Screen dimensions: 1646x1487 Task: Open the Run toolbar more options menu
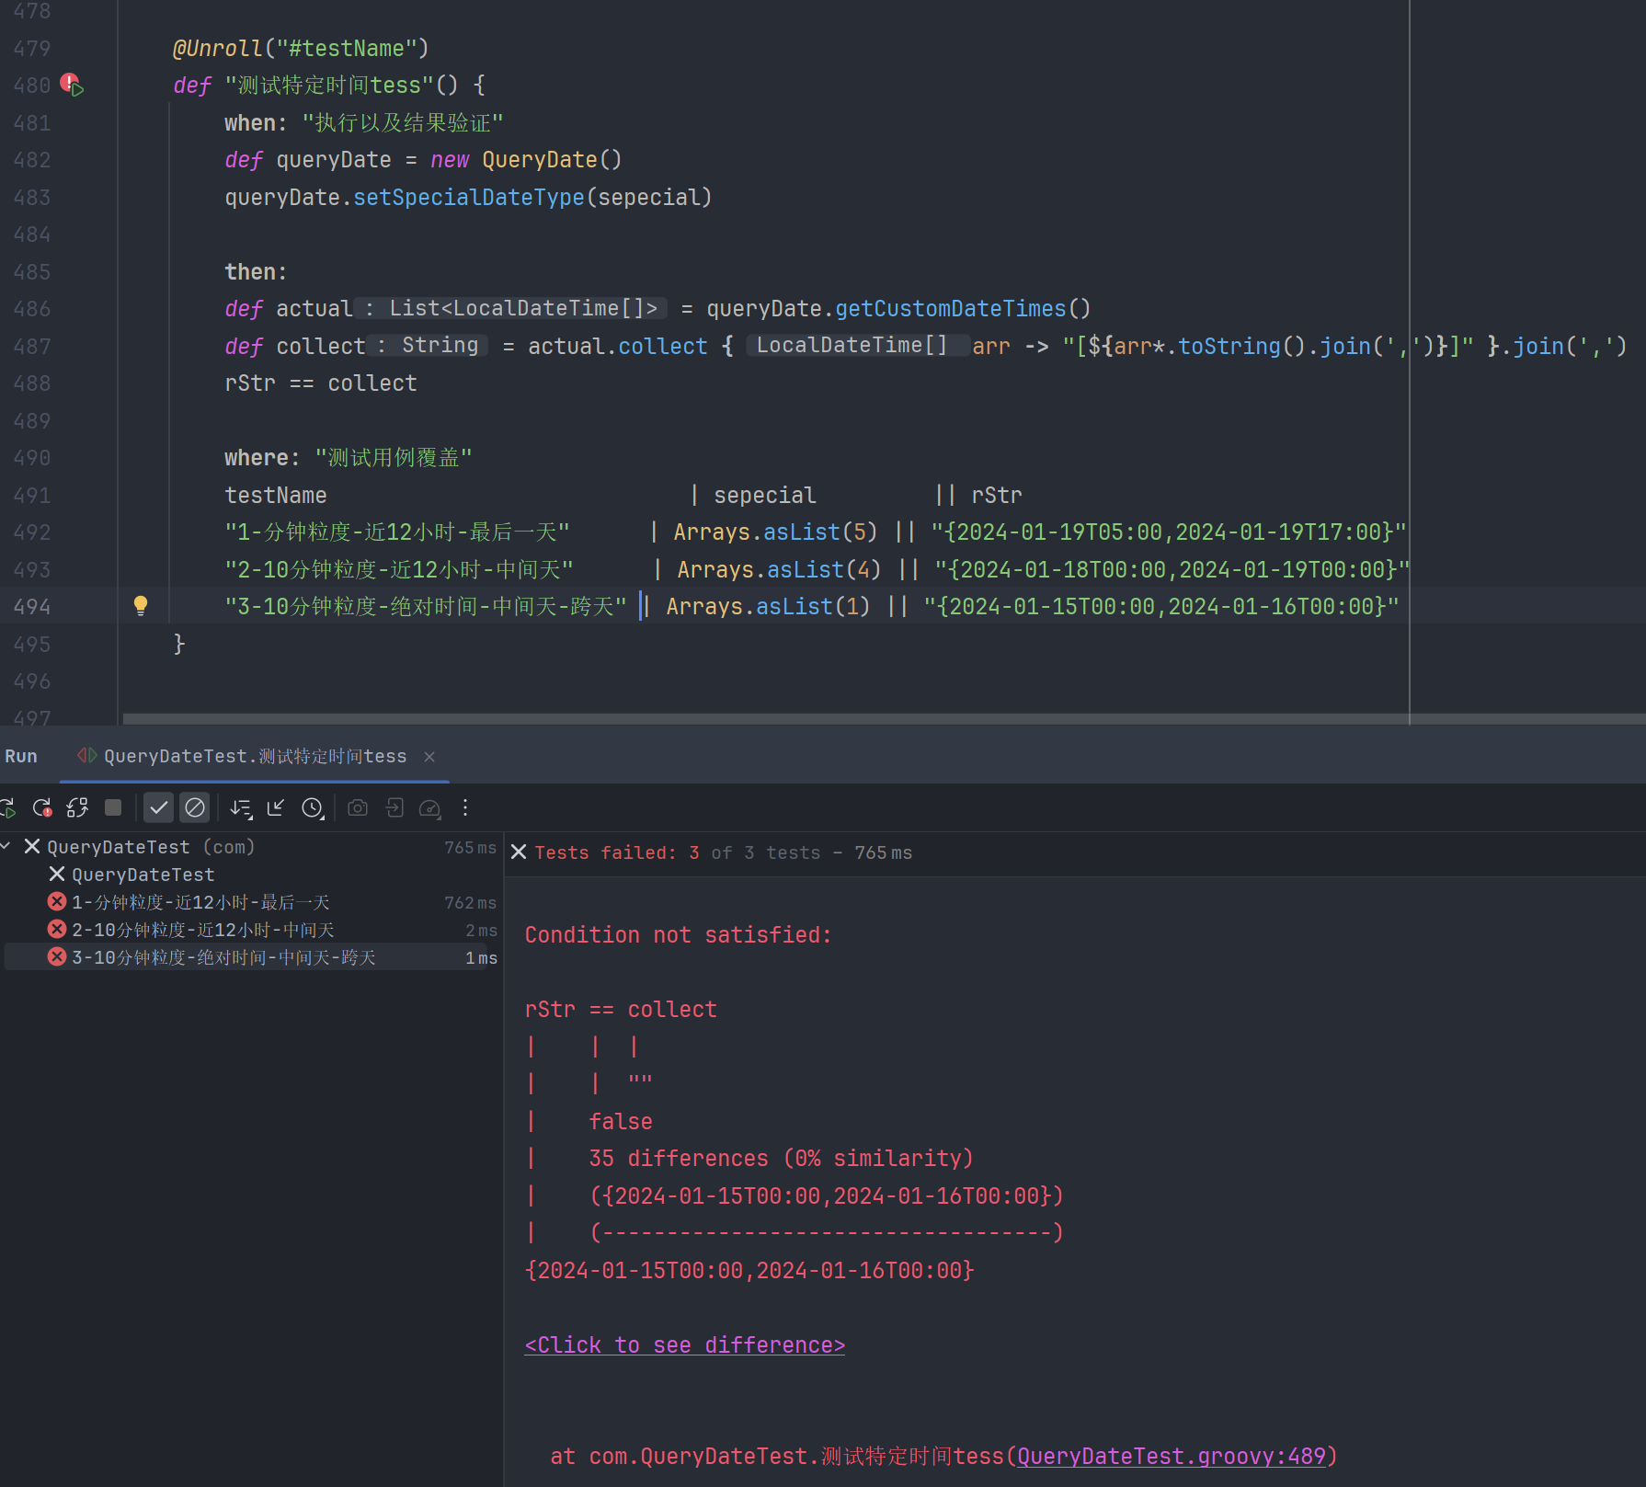tap(465, 807)
